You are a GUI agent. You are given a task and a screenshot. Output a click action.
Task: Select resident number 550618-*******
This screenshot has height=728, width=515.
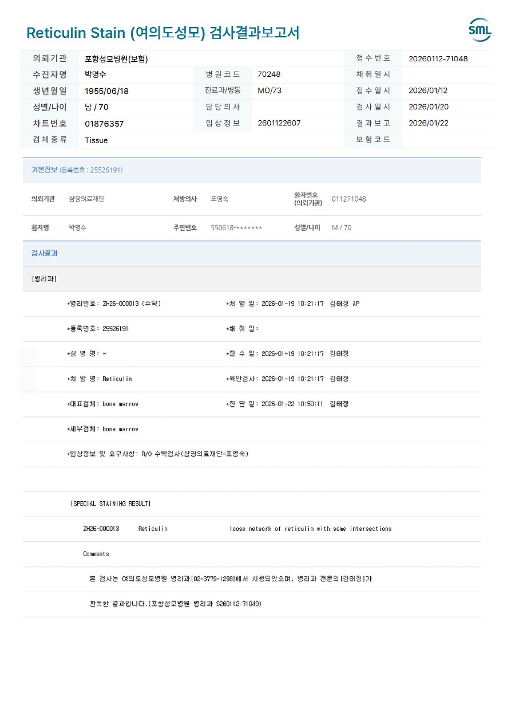point(236,228)
